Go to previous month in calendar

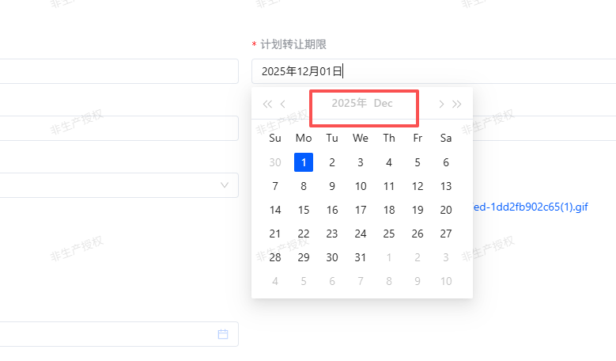pyautogui.click(x=283, y=104)
